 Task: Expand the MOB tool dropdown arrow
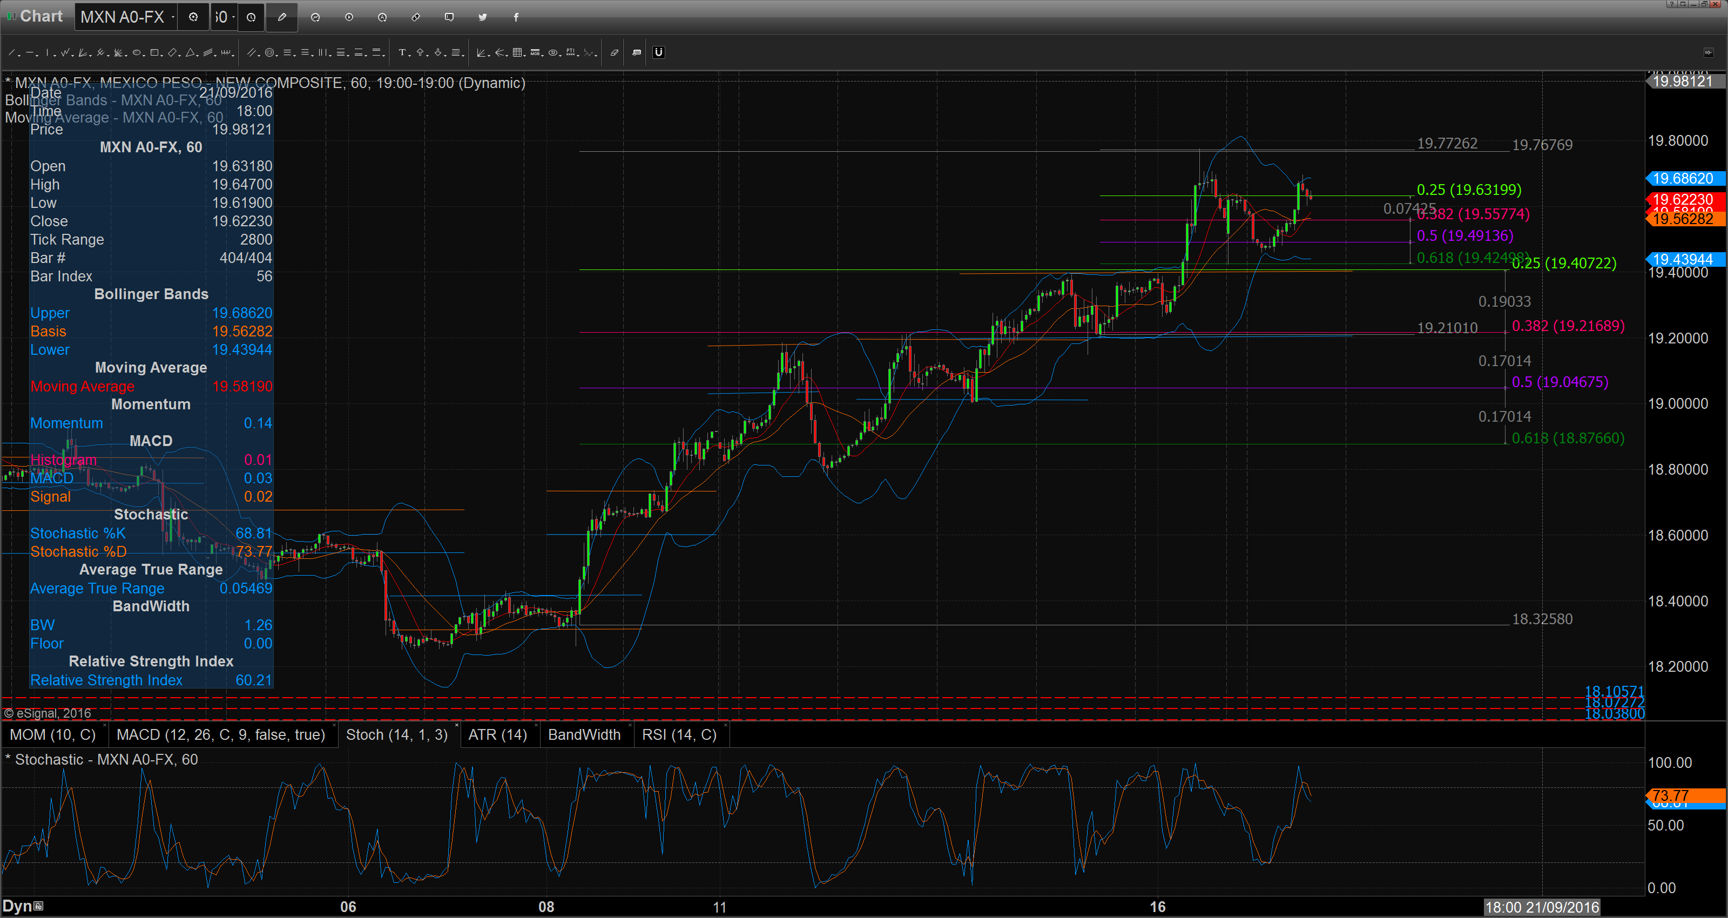543,56
